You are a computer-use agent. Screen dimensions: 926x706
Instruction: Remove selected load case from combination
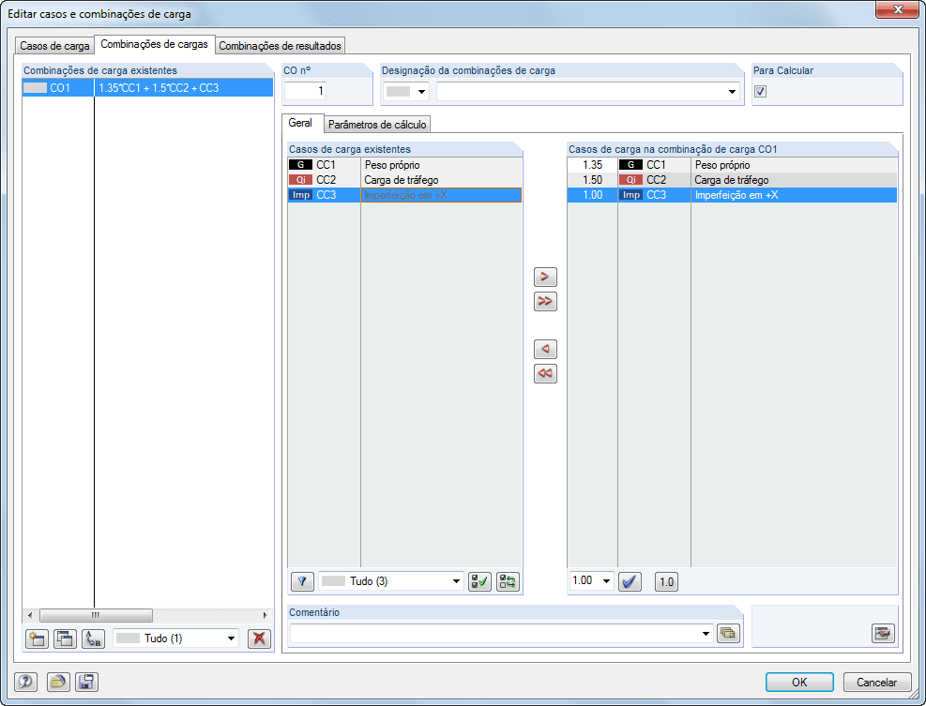pos(545,349)
